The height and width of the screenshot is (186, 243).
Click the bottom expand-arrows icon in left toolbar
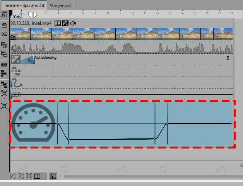pos(4,106)
